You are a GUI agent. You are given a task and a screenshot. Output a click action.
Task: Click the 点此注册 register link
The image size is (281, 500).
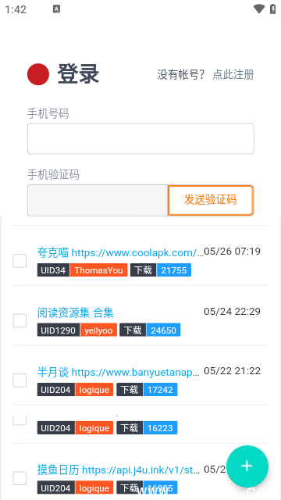click(x=233, y=74)
